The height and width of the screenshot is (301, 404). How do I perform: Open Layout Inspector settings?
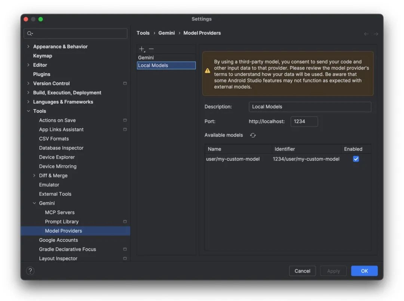pyautogui.click(x=58, y=258)
